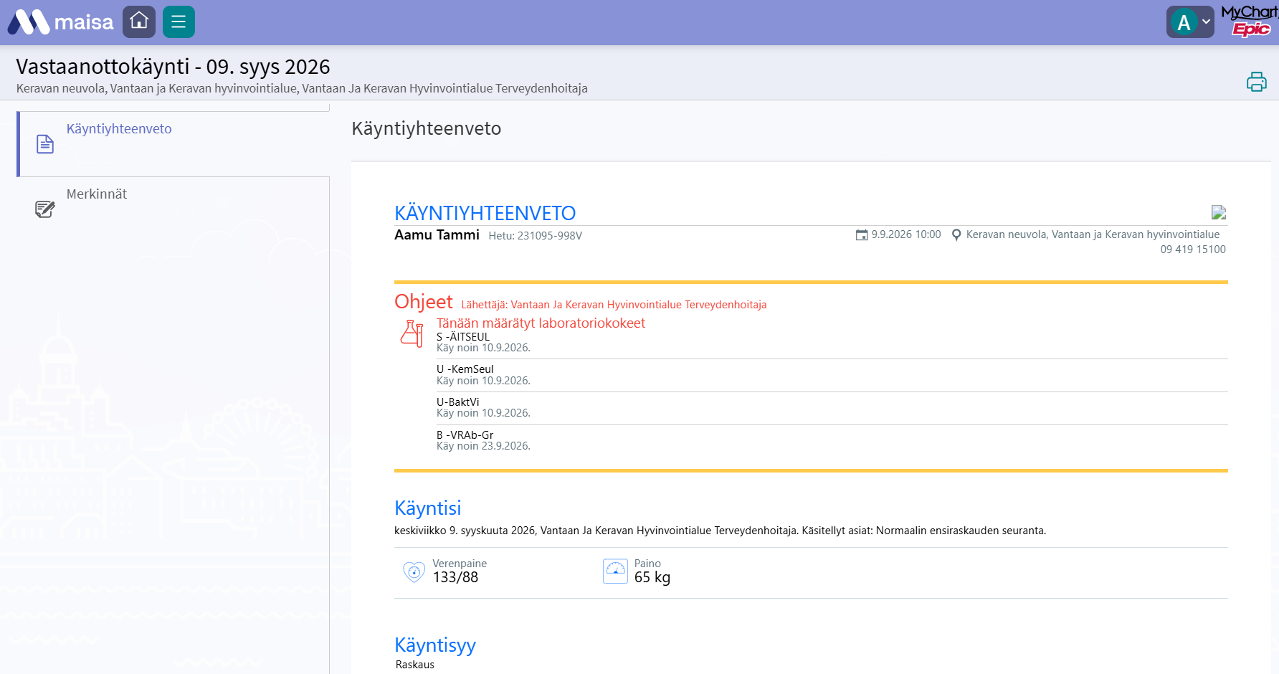
Task: Click the Tänään määrätyt laboratoriokokeet heading
Action: coord(541,323)
